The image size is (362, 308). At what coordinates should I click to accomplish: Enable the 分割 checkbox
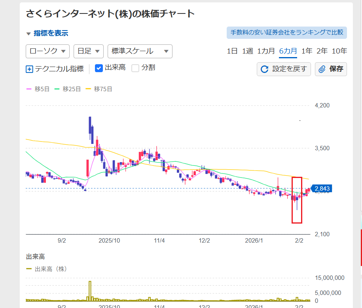(135, 68)
